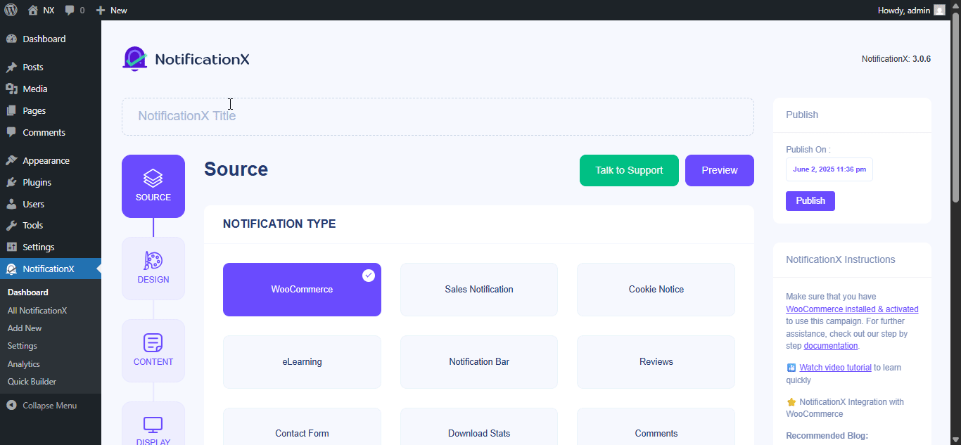Open WooCommerce installed & activated link
Screen dimensions: 961x445
(852, 309)
